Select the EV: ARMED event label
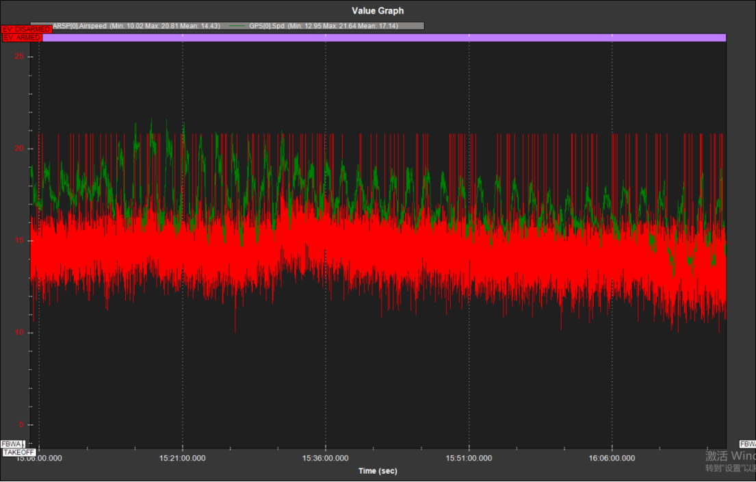The width and height of the screenshot is (756, 482). tap(22, 38)
